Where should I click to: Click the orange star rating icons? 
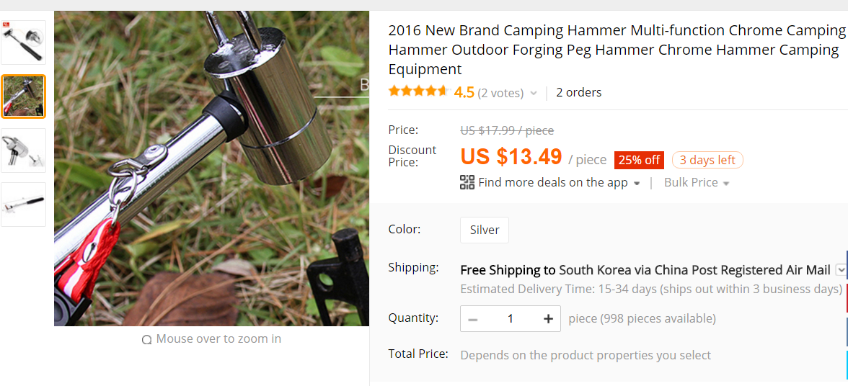[418, 91]
